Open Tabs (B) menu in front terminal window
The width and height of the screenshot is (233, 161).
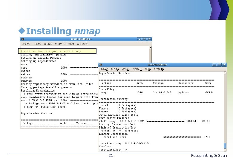click(148, 69)
